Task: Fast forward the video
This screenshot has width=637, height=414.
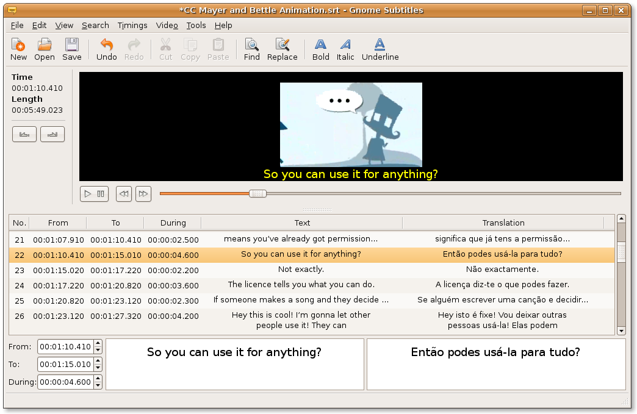Action: pos(143,194)
